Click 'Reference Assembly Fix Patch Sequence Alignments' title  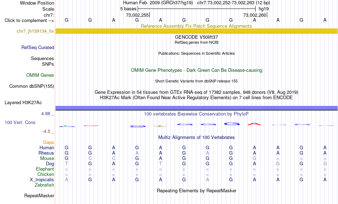(196, 26)
